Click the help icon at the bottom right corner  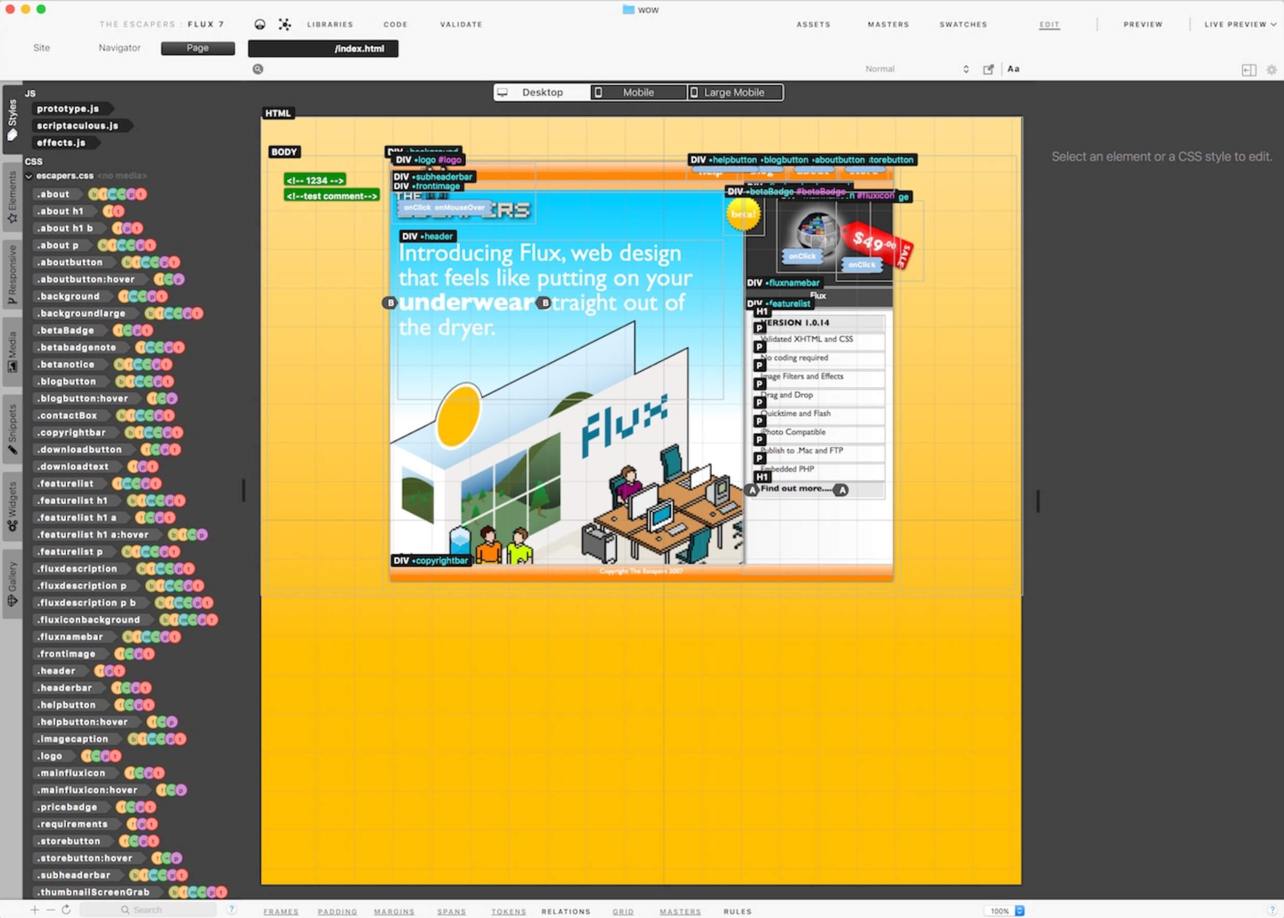coord(1272,910)
